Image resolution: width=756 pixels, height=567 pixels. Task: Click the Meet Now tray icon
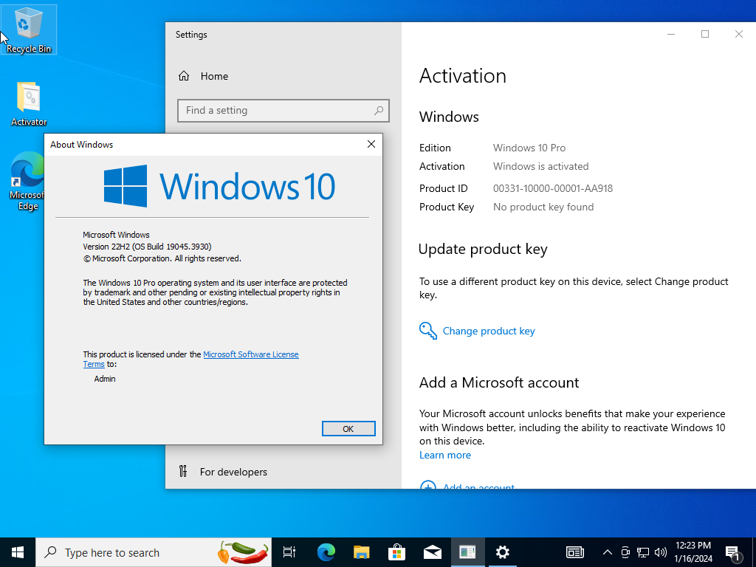[625, 552]
